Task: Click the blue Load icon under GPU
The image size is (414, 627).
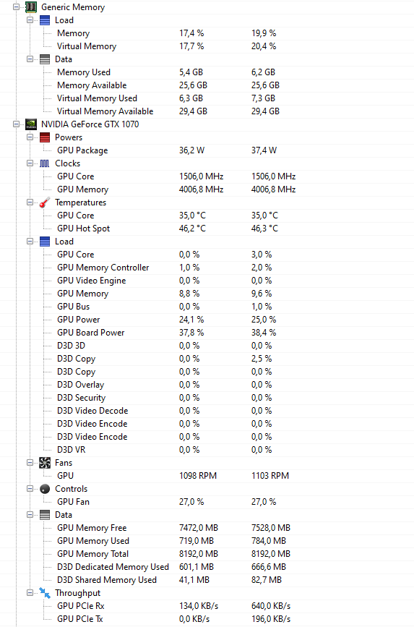Action: (x=45, y=241)
